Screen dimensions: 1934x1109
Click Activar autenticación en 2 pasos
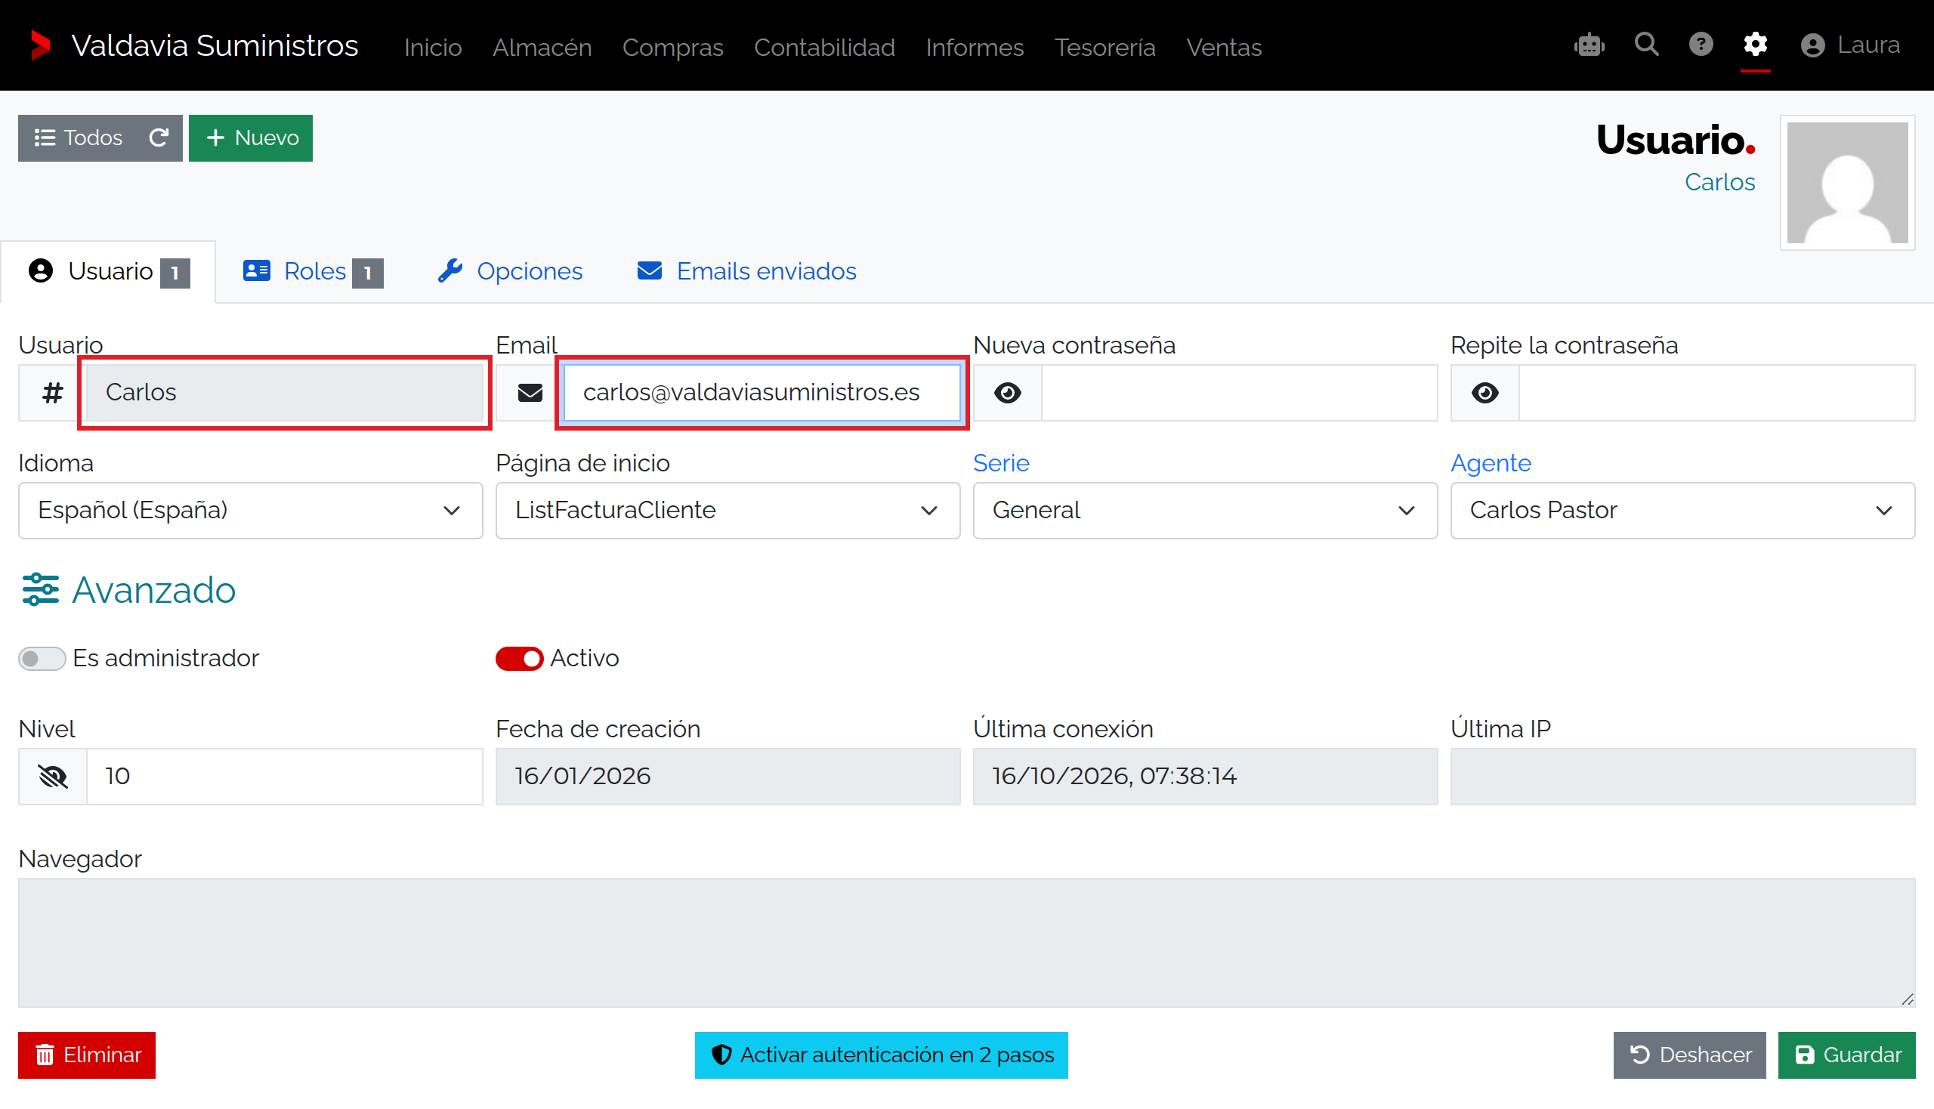tap(882, 1055)
